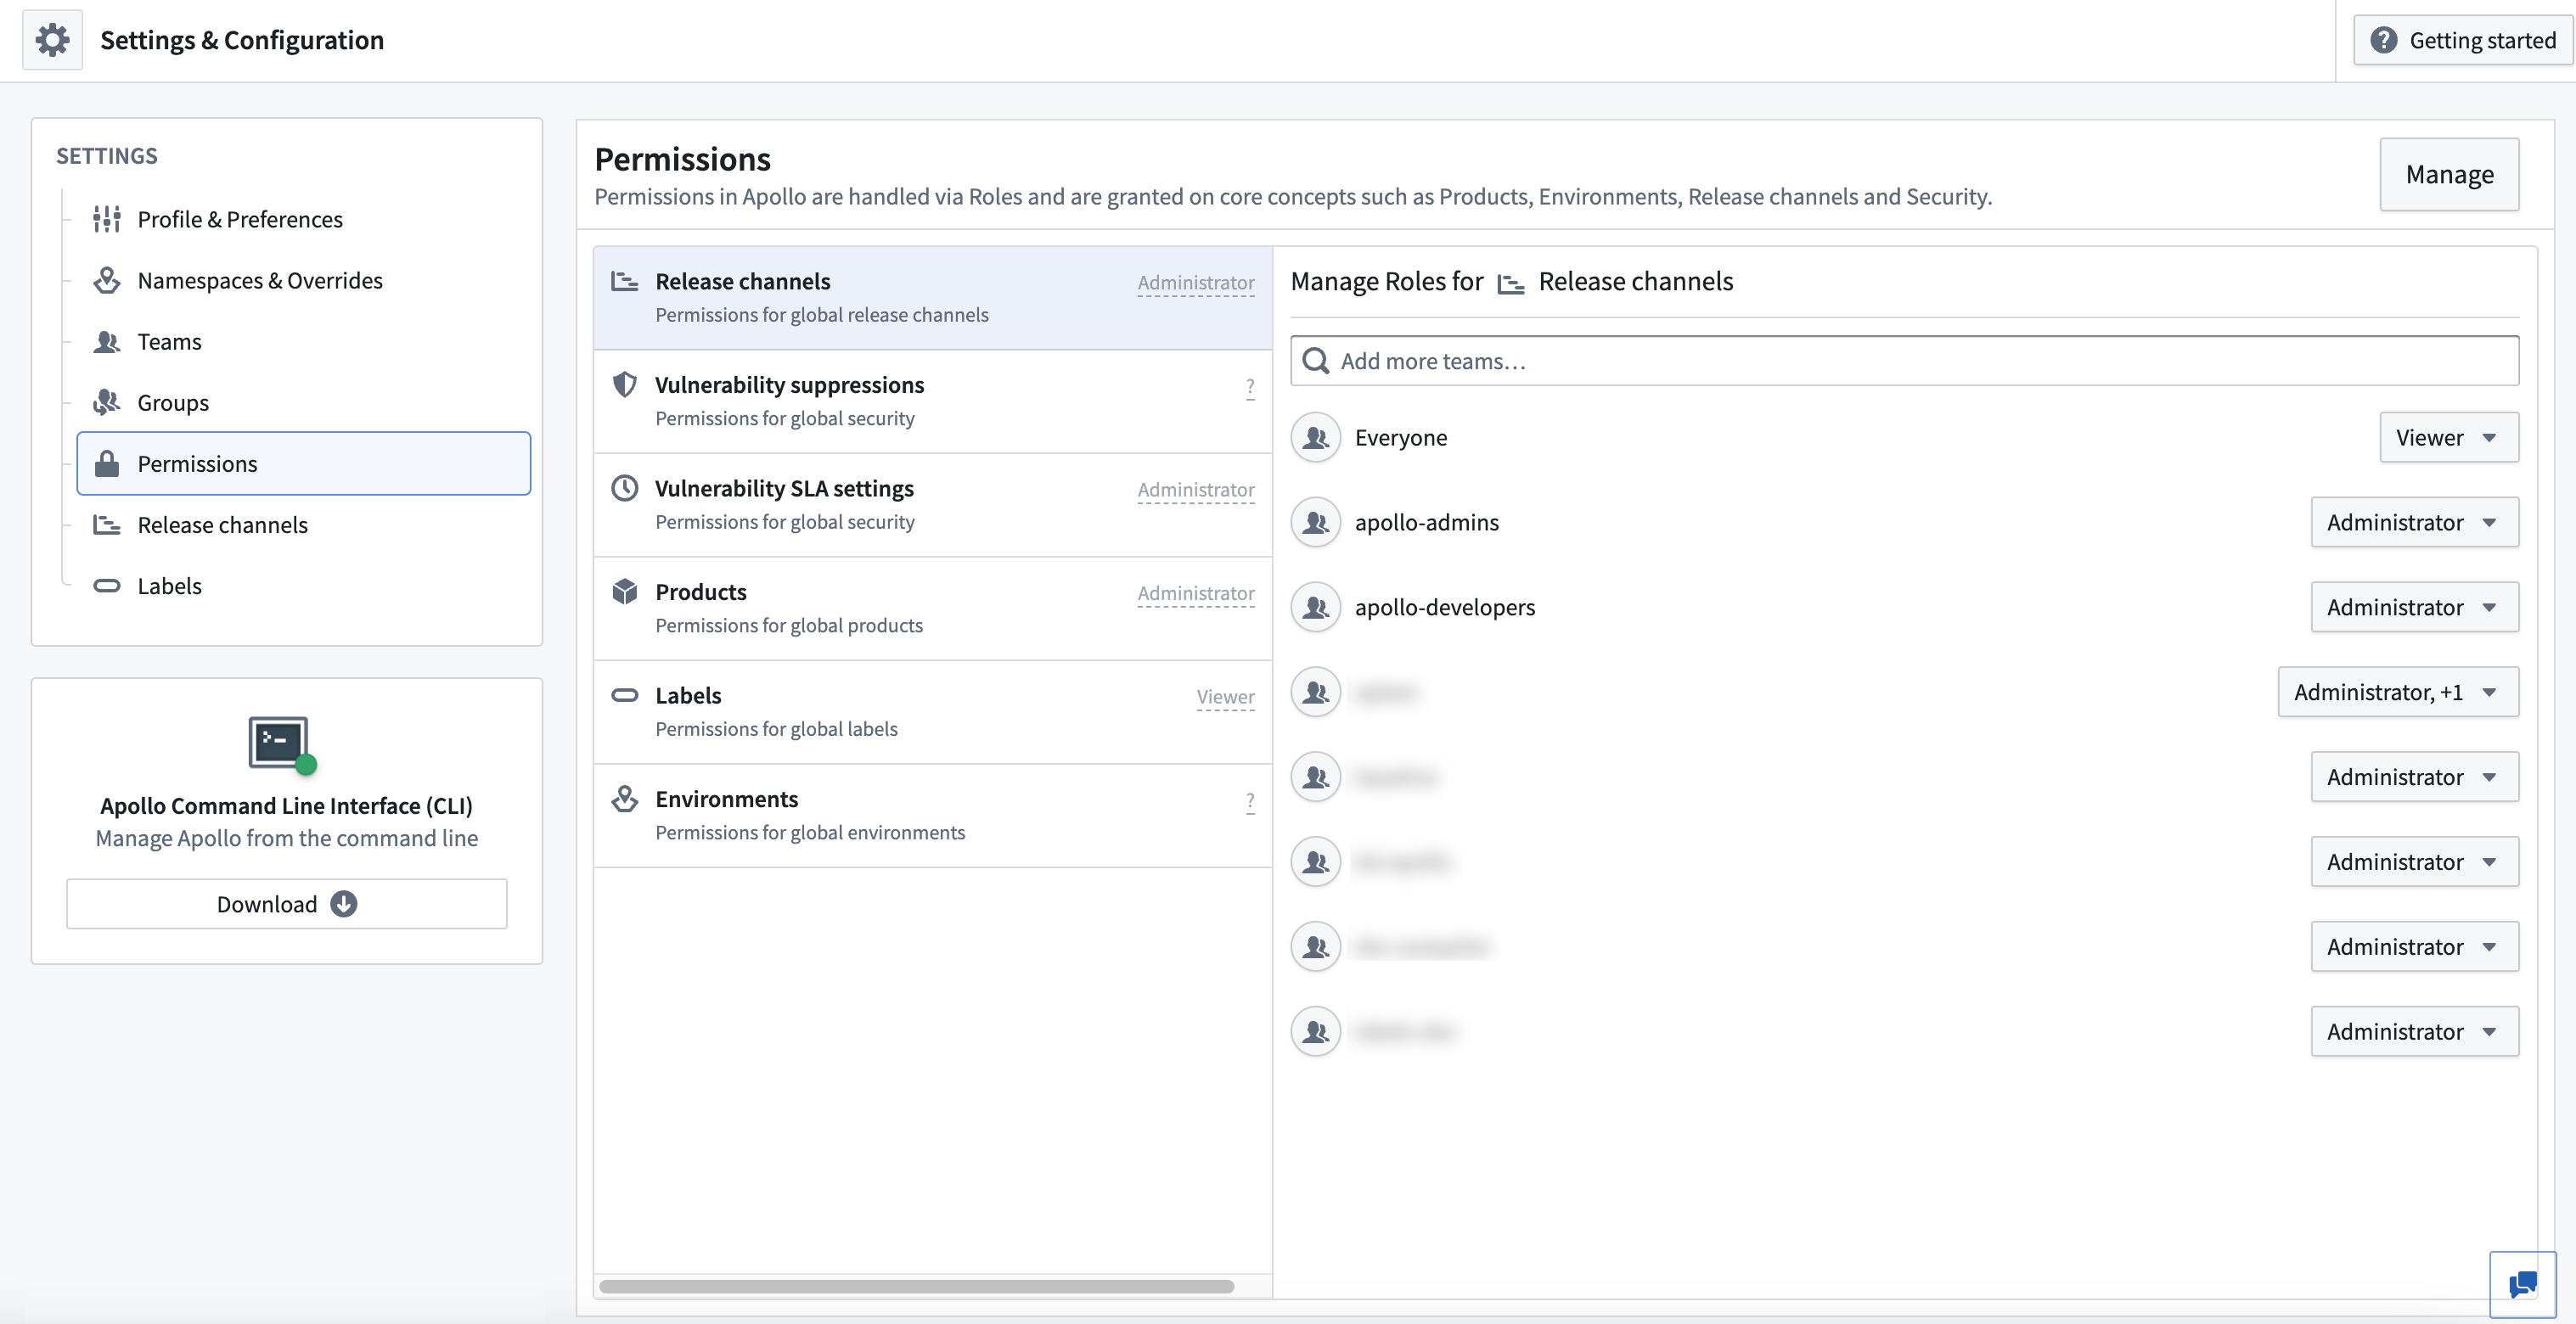Click the search magnifier icon in the teams field

pyautogui.click(x=1316, y=361)
